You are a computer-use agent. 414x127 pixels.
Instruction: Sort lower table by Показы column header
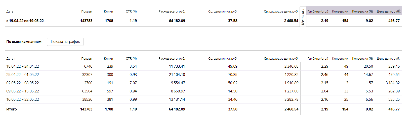(x=87, y=59)
